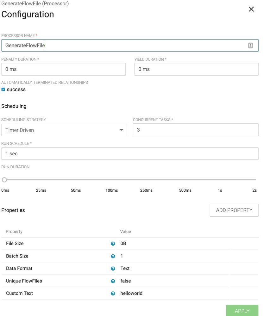The height and width of the screenshot is (316, 264).
Task: Click the help icon beside Unique FlowFiles
Action: (x=113, y=281)
